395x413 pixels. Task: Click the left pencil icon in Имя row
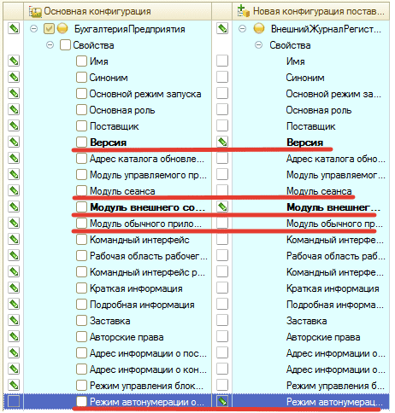tap(14, 61)
